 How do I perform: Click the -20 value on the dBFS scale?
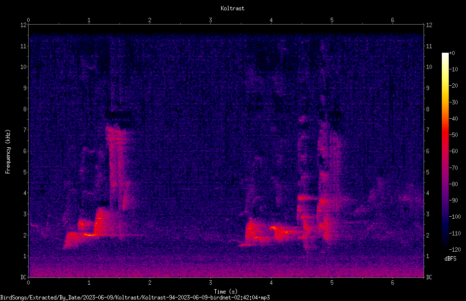pos(454,86)
